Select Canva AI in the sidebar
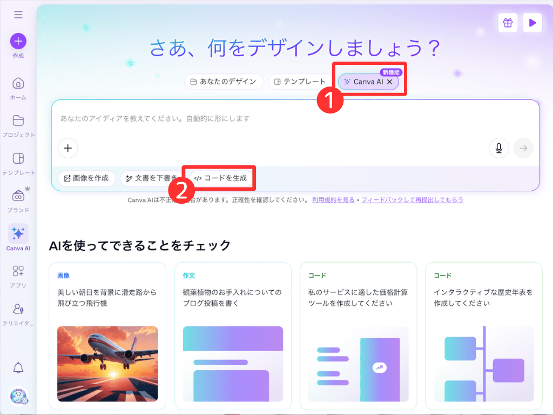Viewport: 553px width, 415px height. (x=18, y=238)
